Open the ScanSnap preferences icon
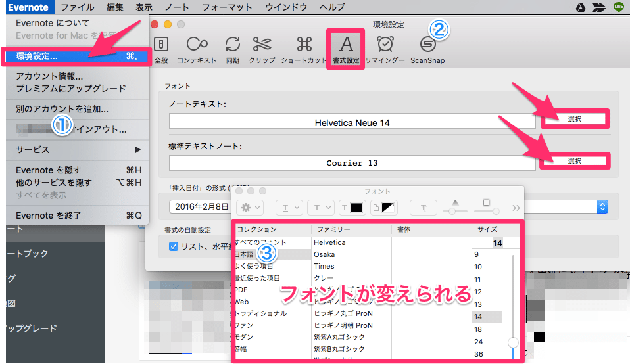Viewport: 630px width, 364px height. pyautogui.click(x=427, y=49)
